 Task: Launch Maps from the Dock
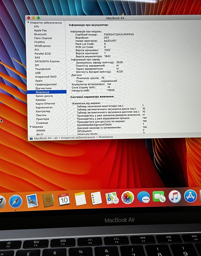[x=112, y=198]
